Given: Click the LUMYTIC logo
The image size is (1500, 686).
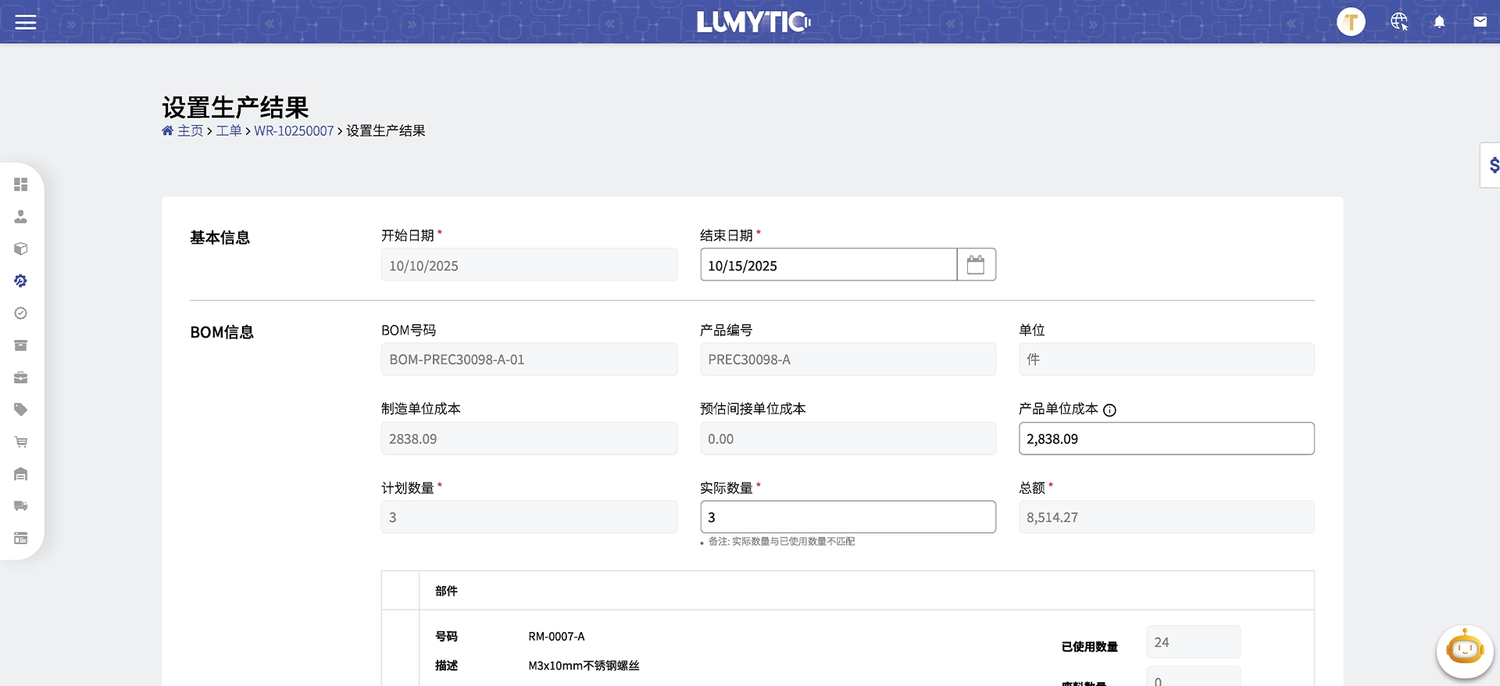Looking at the screenshot, I should [x=753, y=22].
